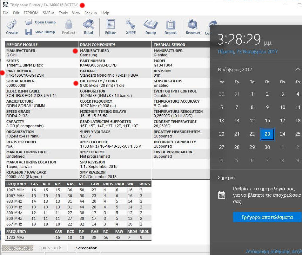Select day 8 in the calendar
This screenshot has width=302, height=255.
coord(252,107)
